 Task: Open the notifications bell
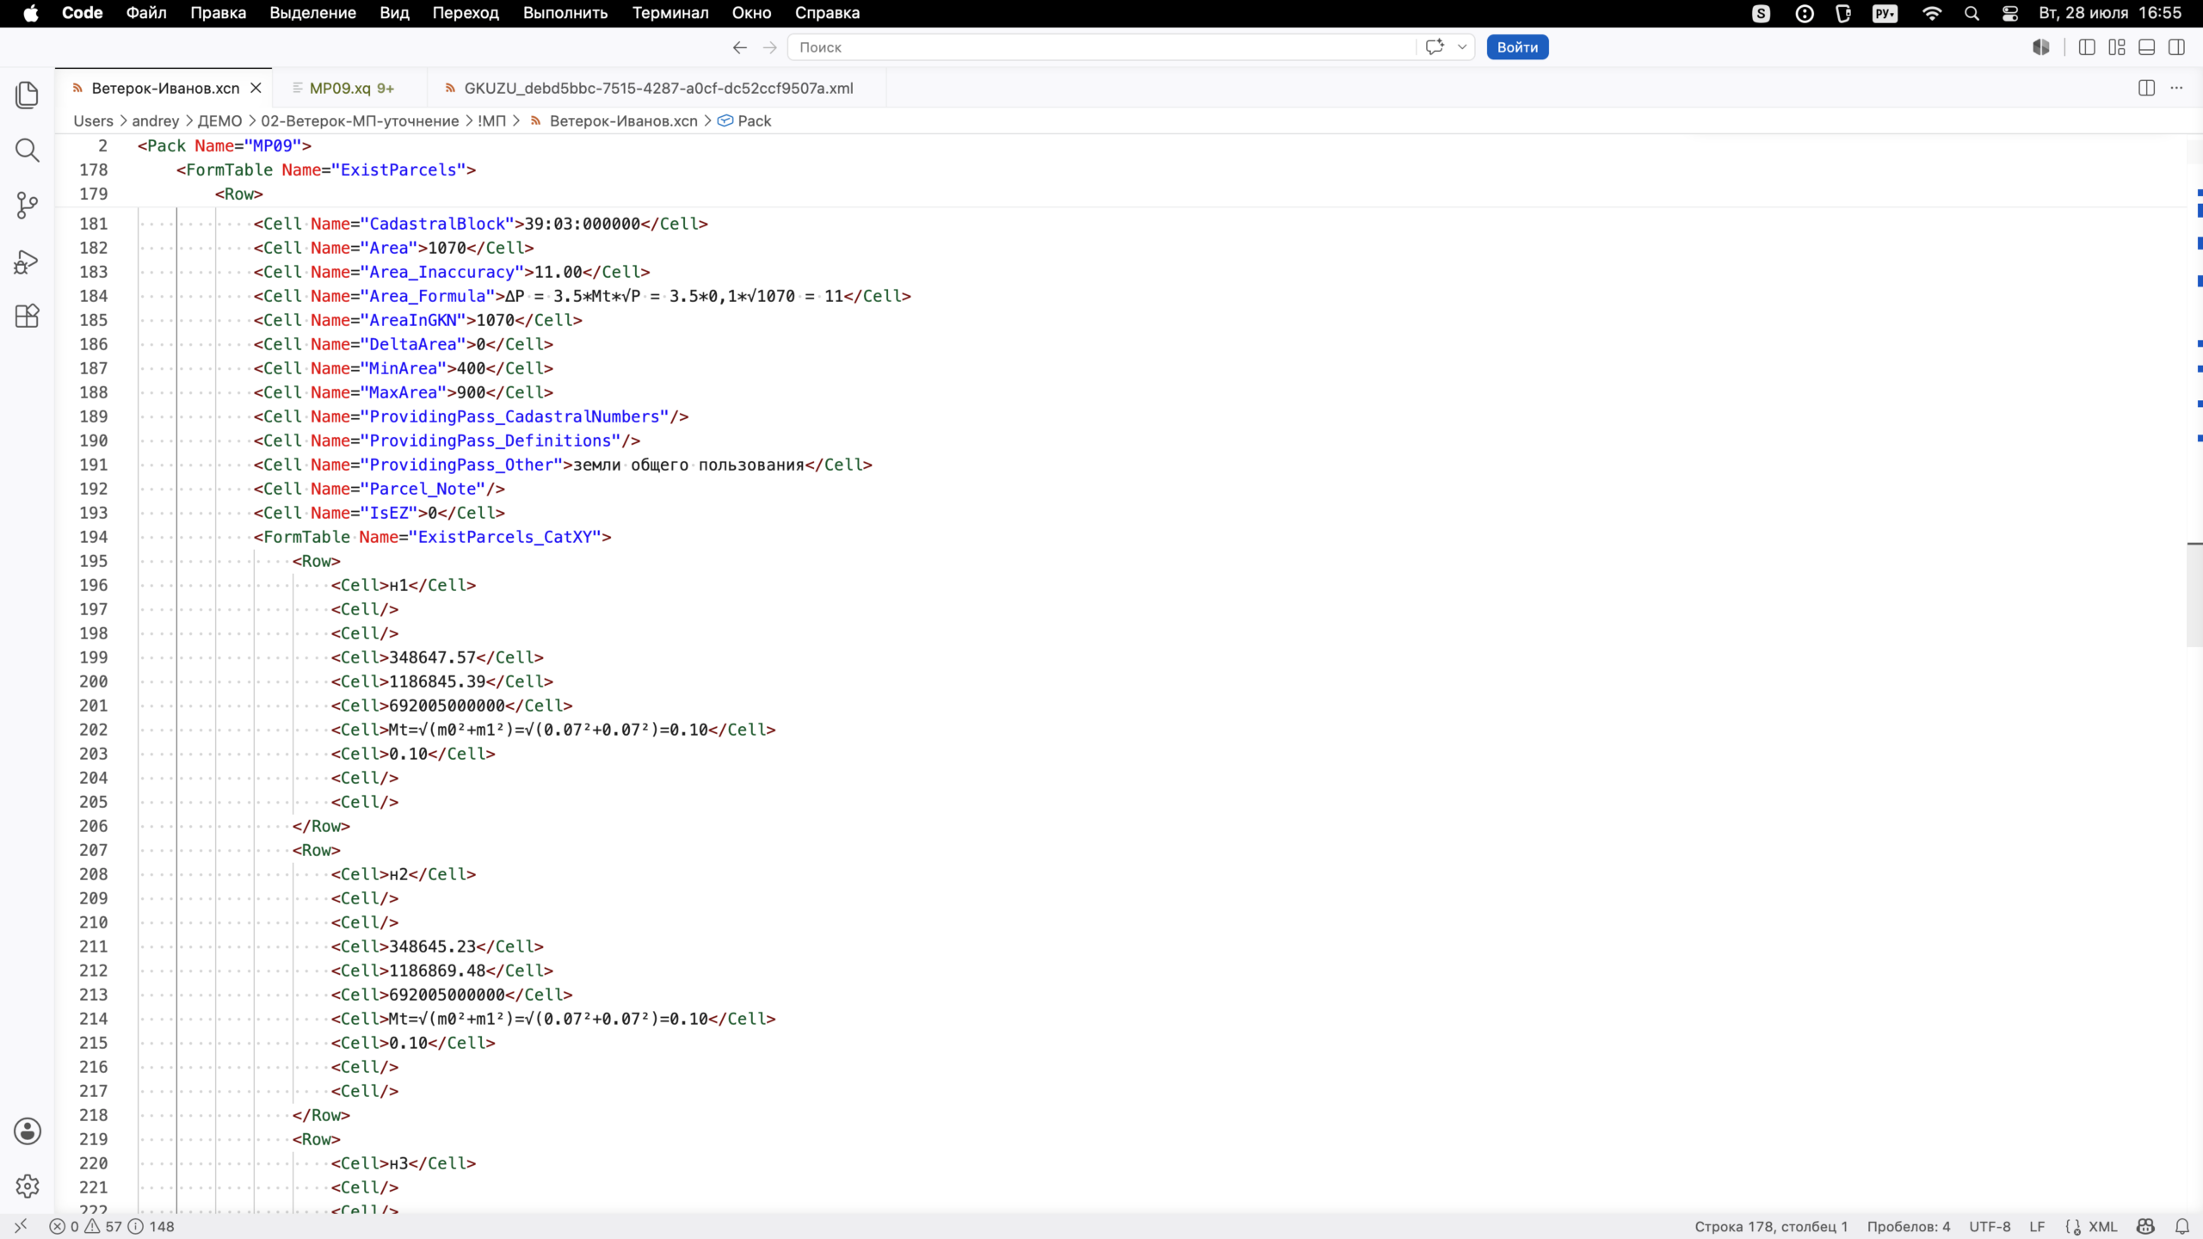[2182, 1226]
